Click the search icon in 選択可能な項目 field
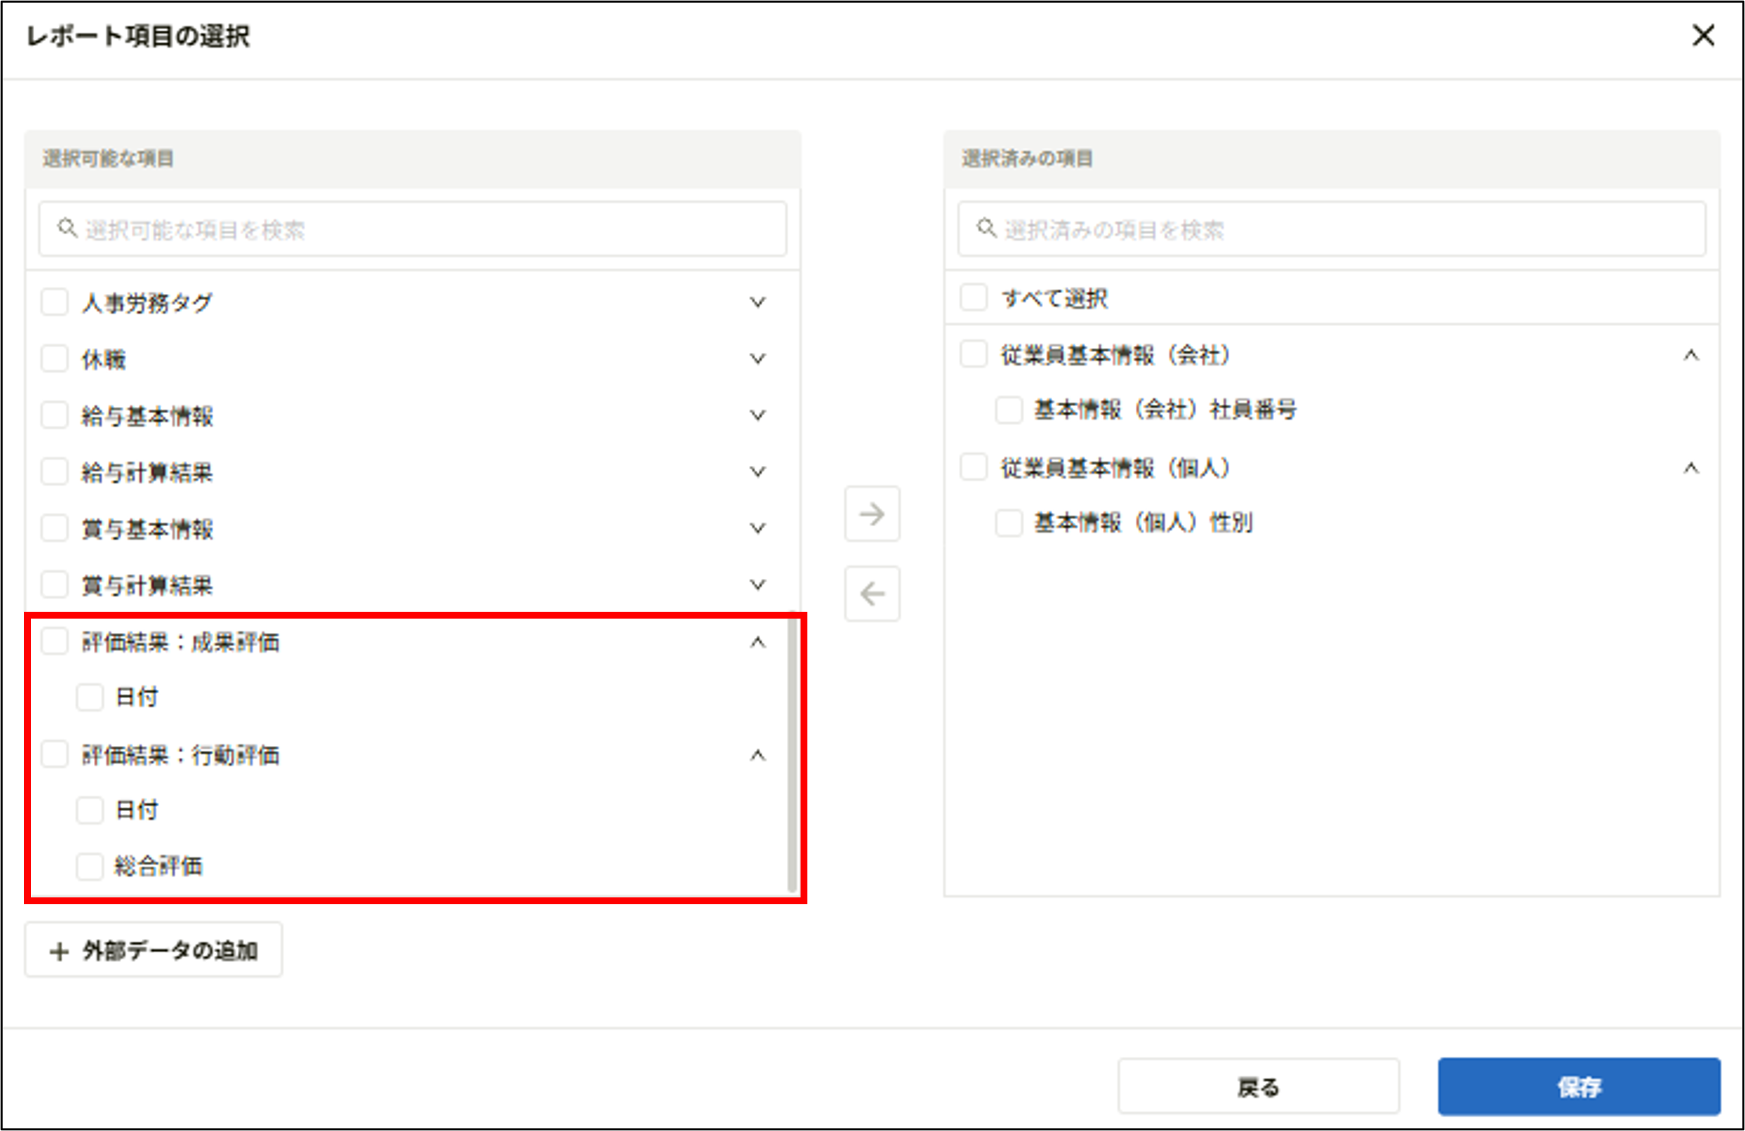The height and width of the screenshot is (1131, 1745). (66, 228)
